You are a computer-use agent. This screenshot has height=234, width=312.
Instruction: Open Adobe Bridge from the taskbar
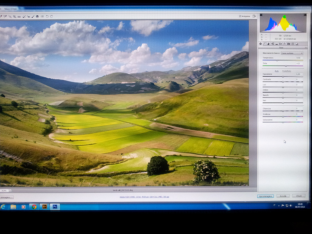[x=44, y=207]
